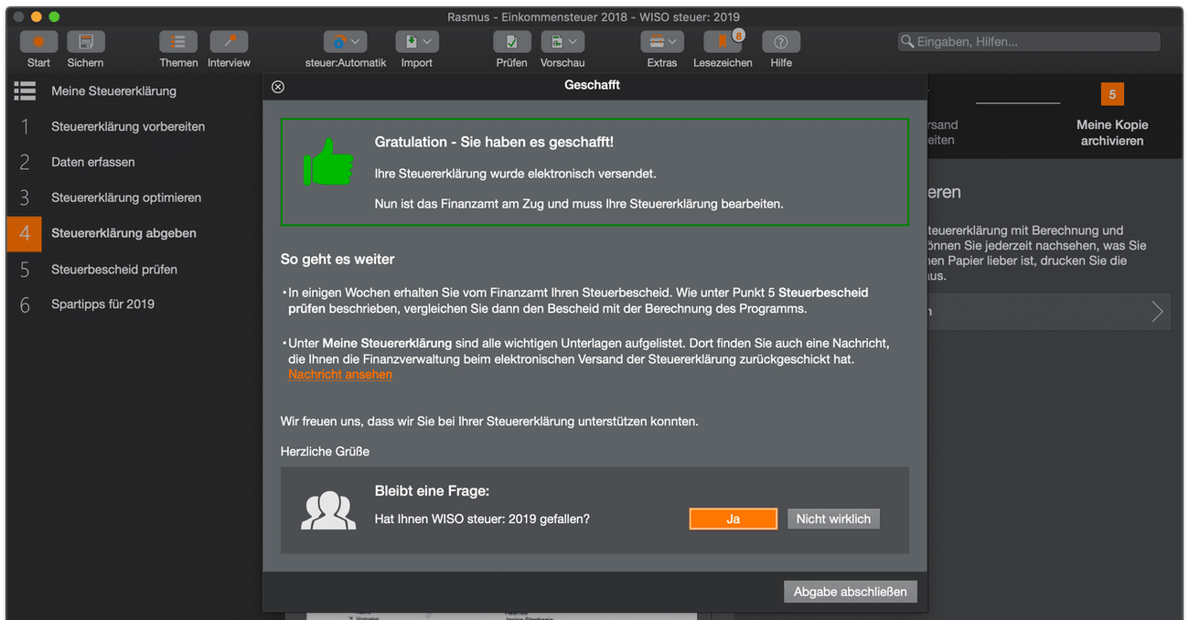Screen dimensions: 1189x620
Task: Click the Eingaben, Hilfen search field
Action: click(x=1029, y=42)
